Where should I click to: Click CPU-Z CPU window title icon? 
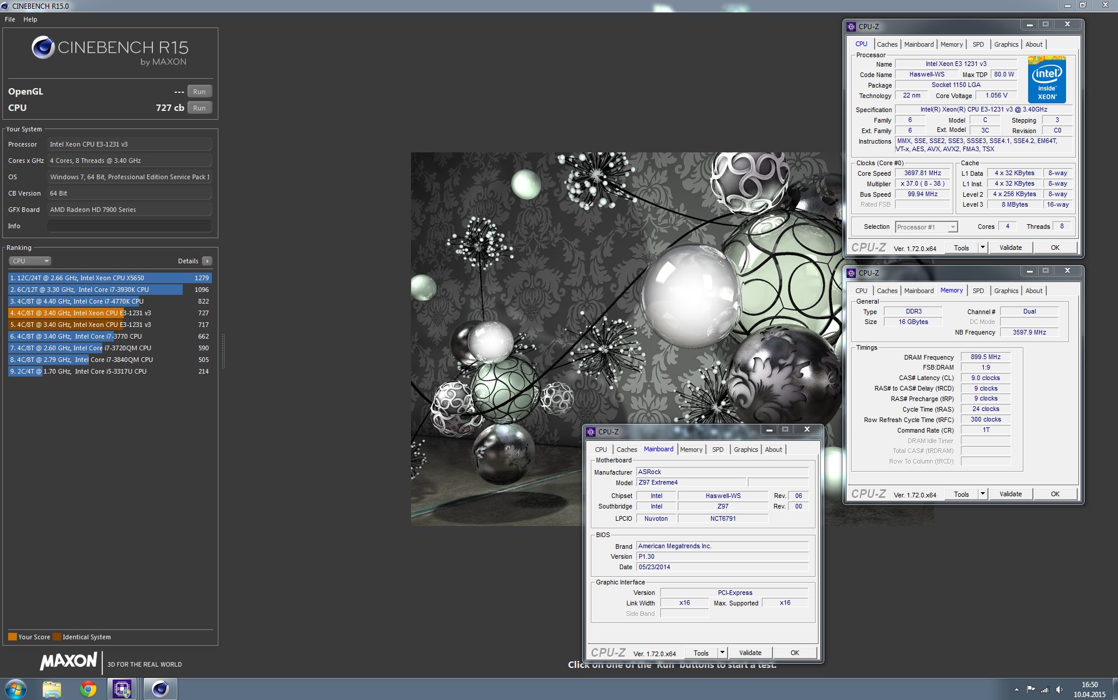851,26
